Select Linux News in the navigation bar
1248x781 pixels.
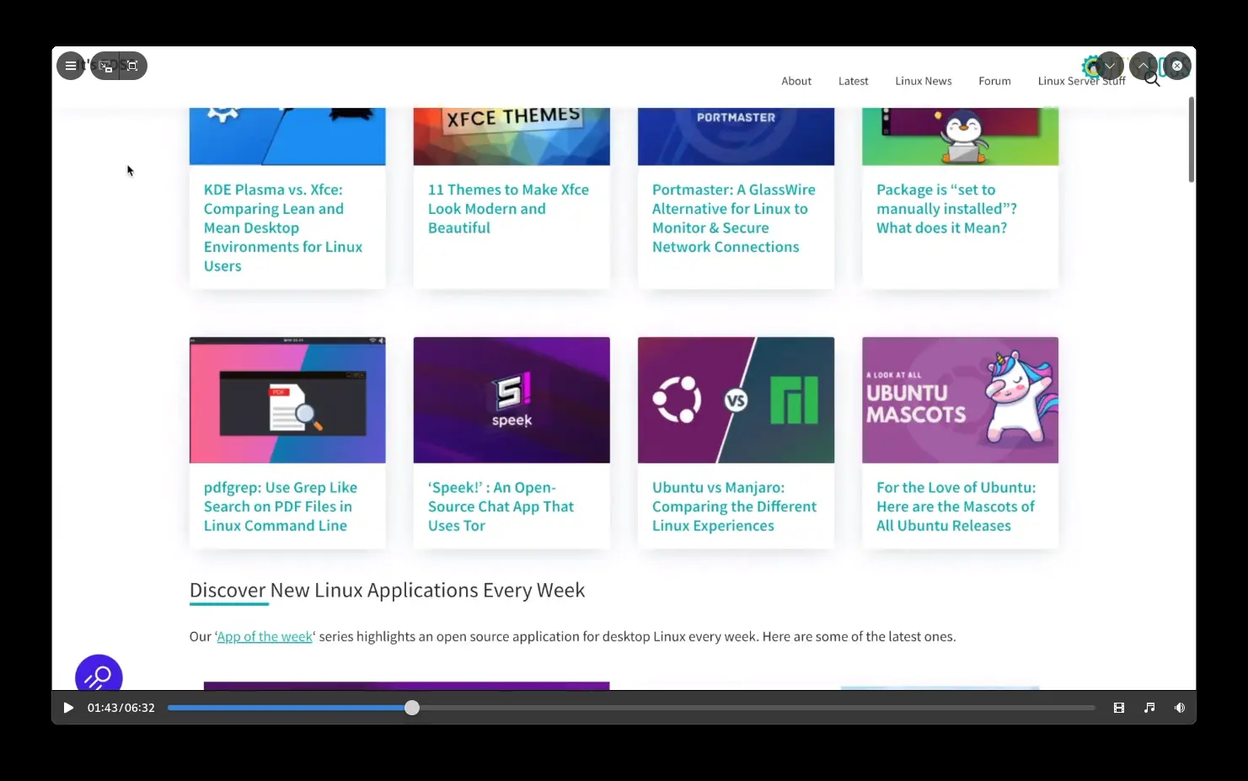(x=923, y=81)
